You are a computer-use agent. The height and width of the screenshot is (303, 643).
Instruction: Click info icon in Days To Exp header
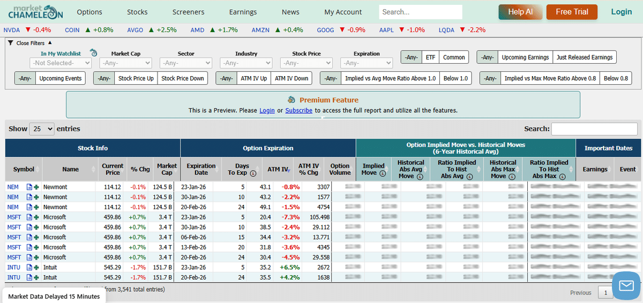[x=253, y=173]
